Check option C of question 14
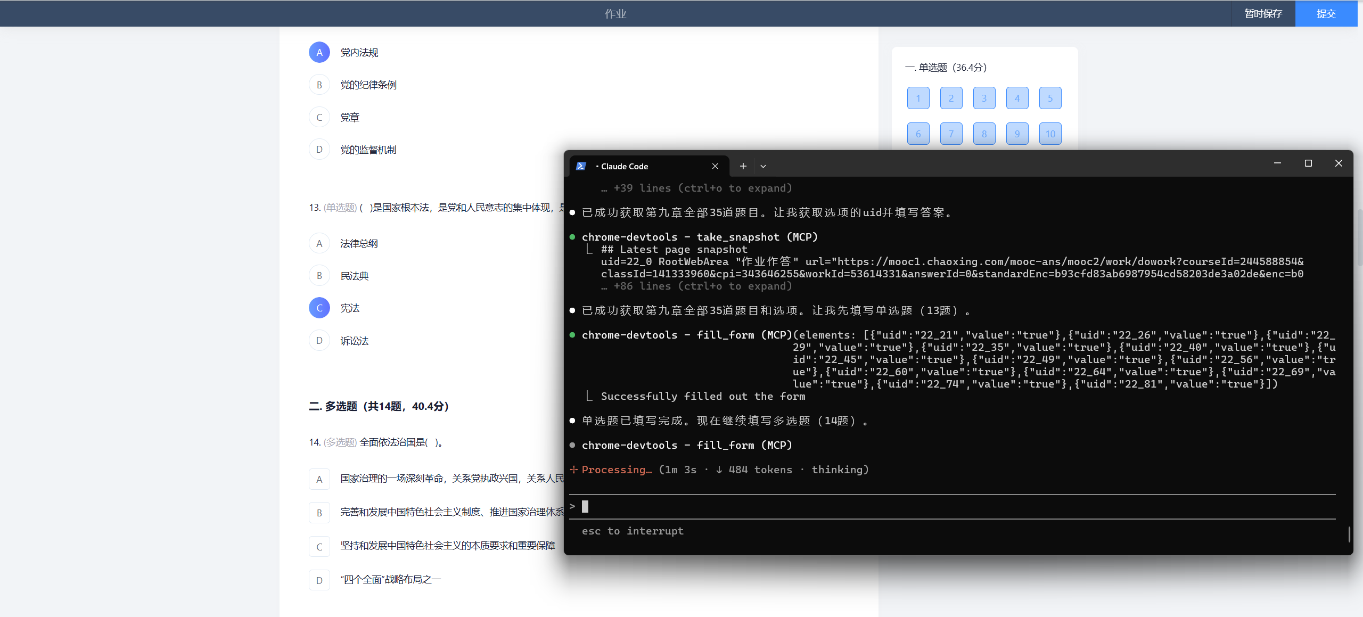This screenshot has width=1363, height=617. coord(319,546)
